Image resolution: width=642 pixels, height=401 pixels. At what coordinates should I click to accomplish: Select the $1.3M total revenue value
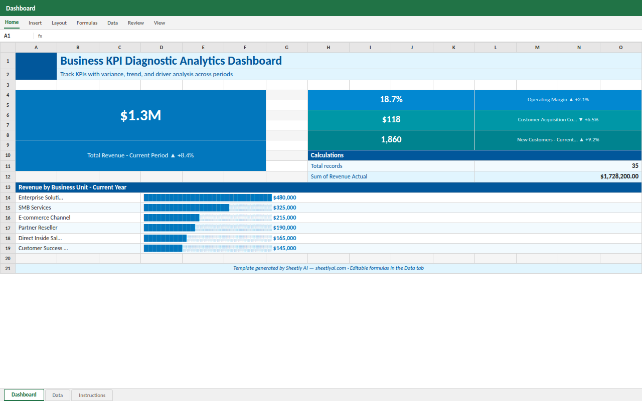pos(140,115)
